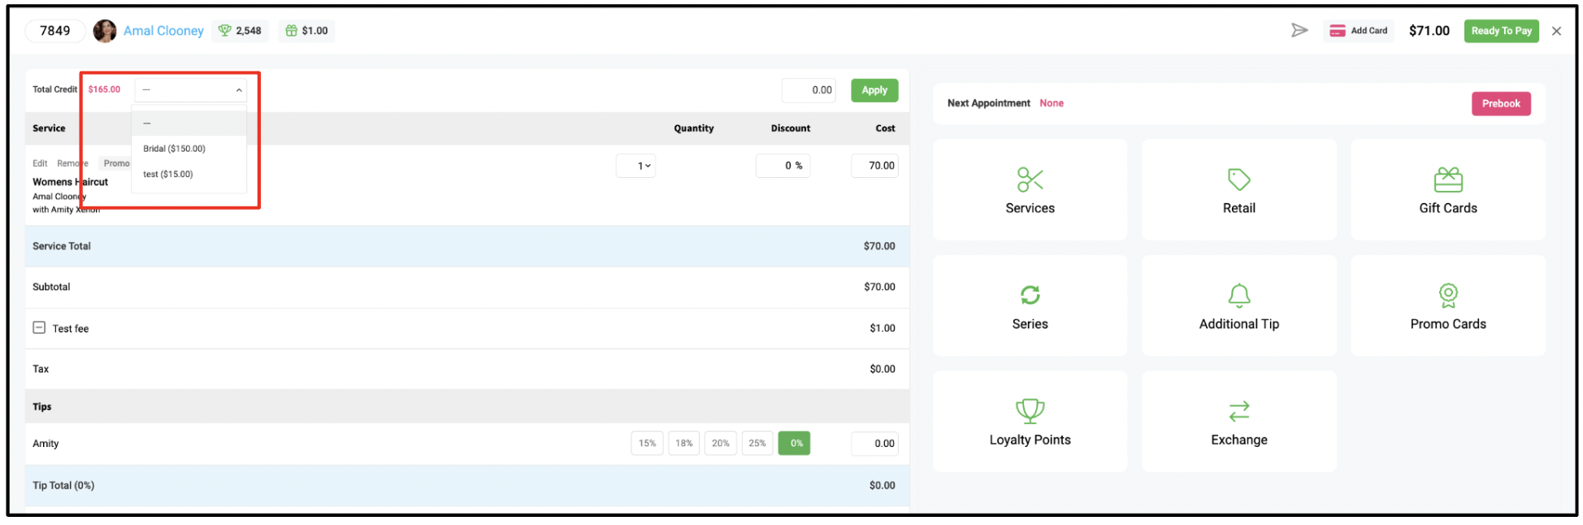Open the quantity dropdown for Womens Haircut
Image resolution: width=1583 pixels, height=525 pixels.
click(x=636, y=166)
